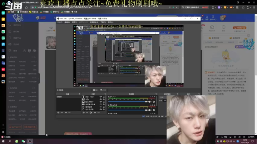This screenshot has width=257, height=144.
Task: Open browser game controller extension icon
Action: [231, 7]
